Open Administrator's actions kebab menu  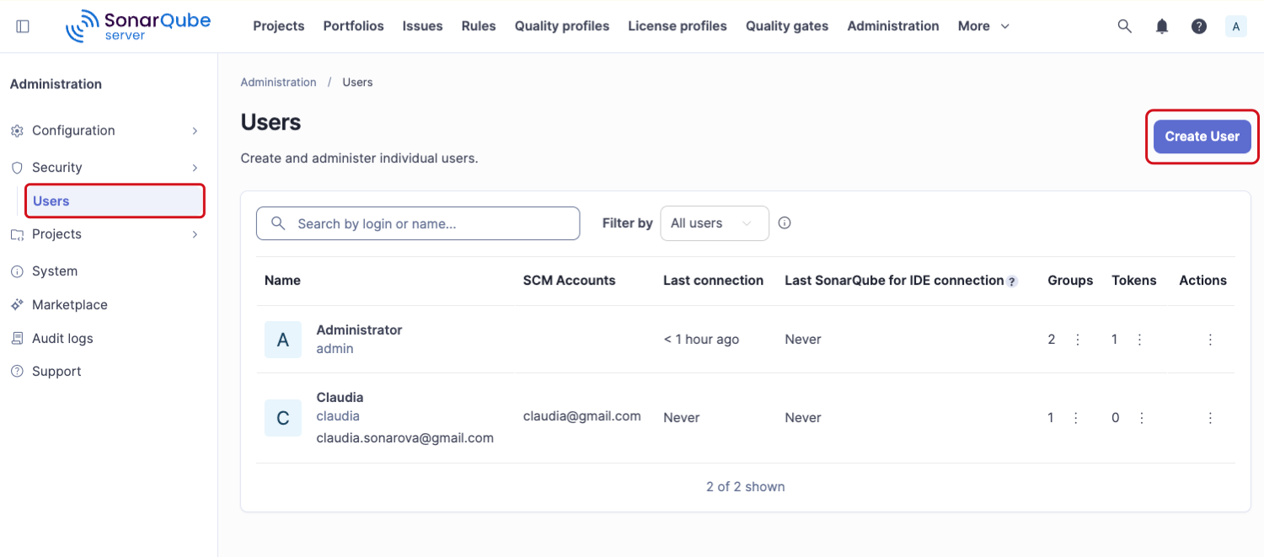[1210, 340]
